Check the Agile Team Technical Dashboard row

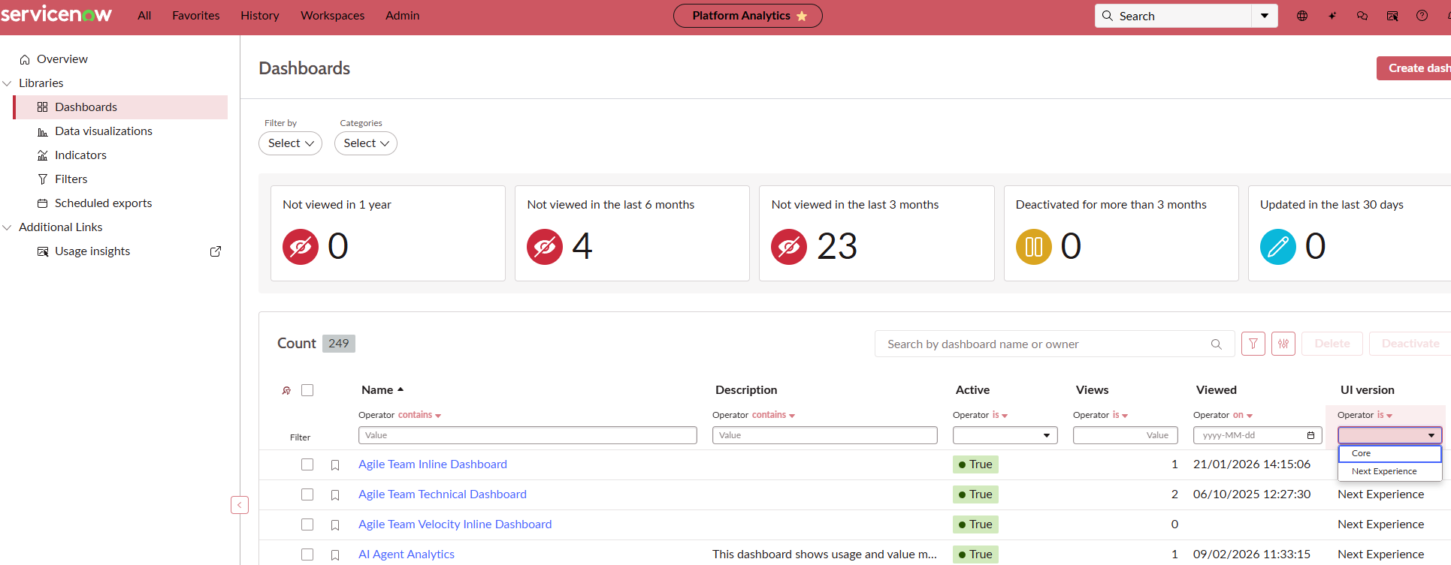307,494
